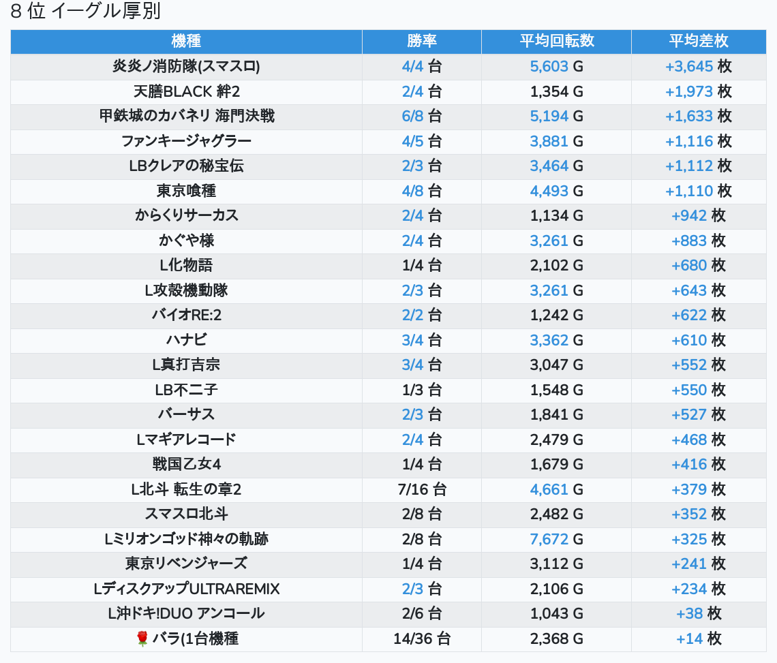This screenshot has height=663, width=777.
Task: Select the LディスクアップULTRAREMIX machine name
Action: 186,589
